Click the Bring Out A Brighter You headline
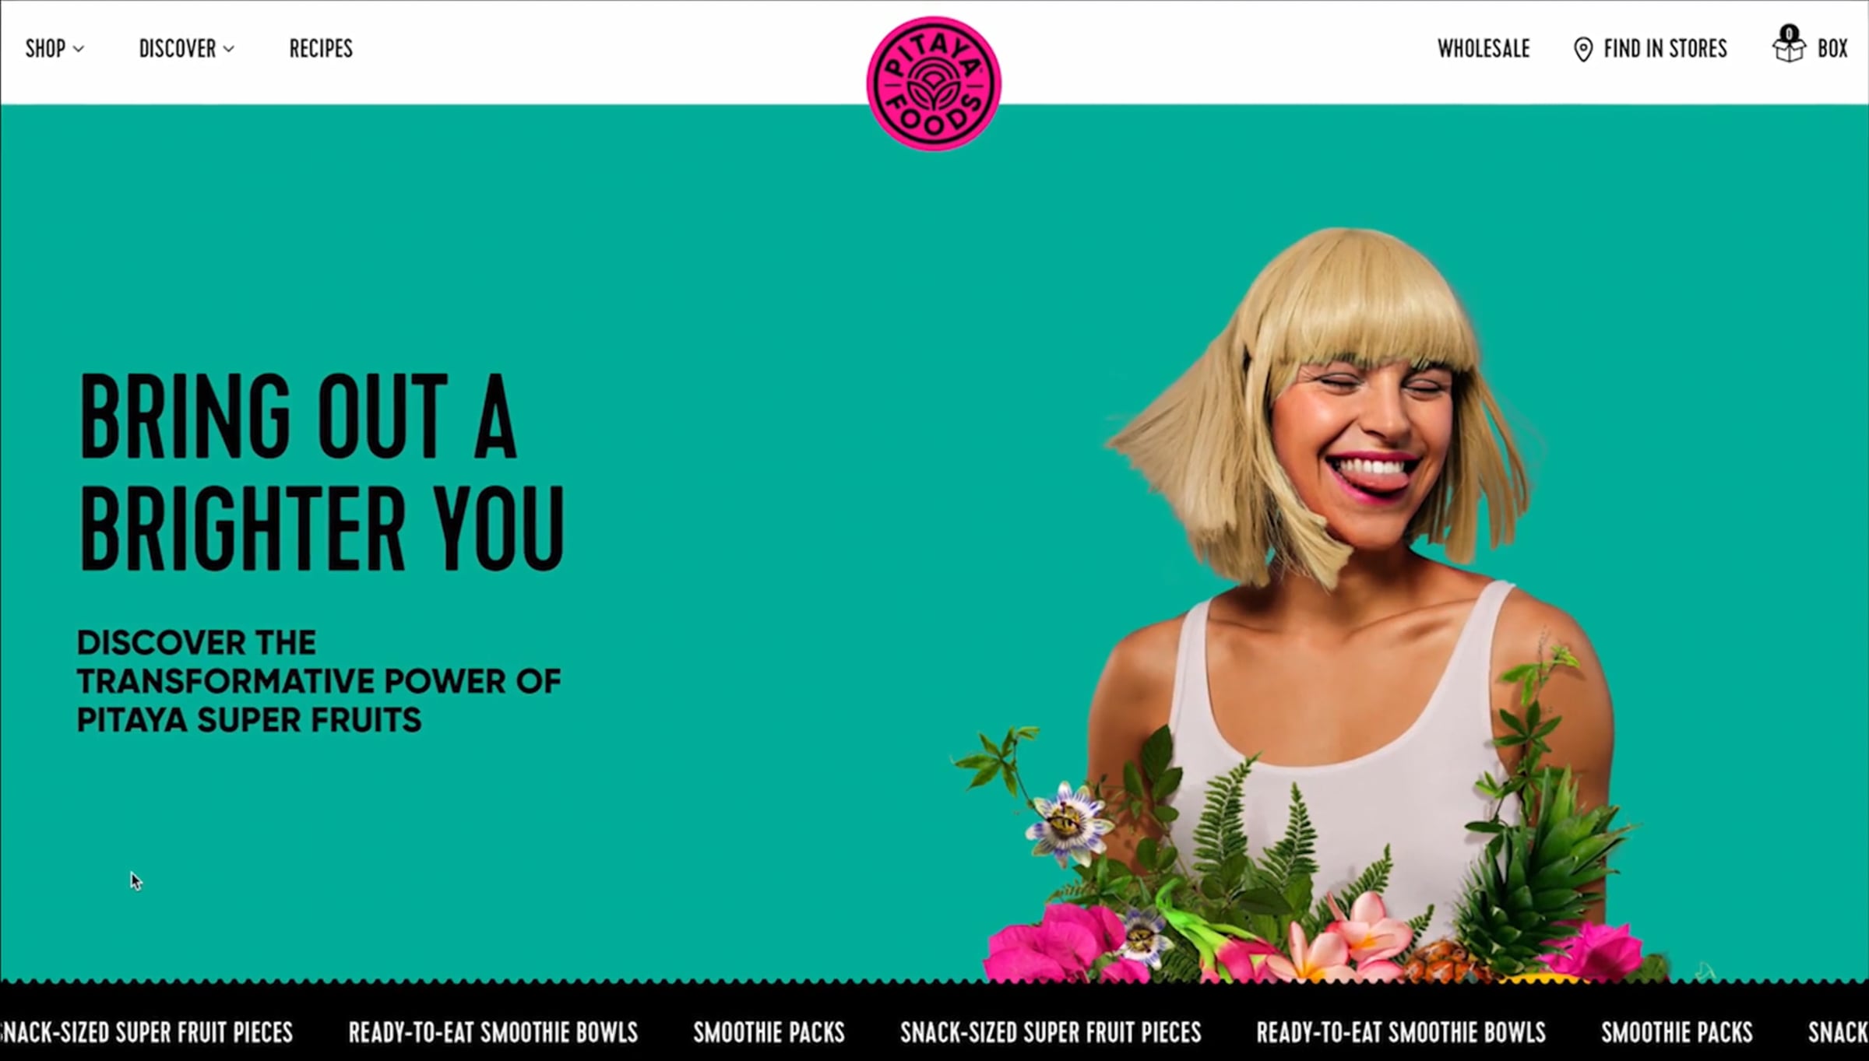 322,472
